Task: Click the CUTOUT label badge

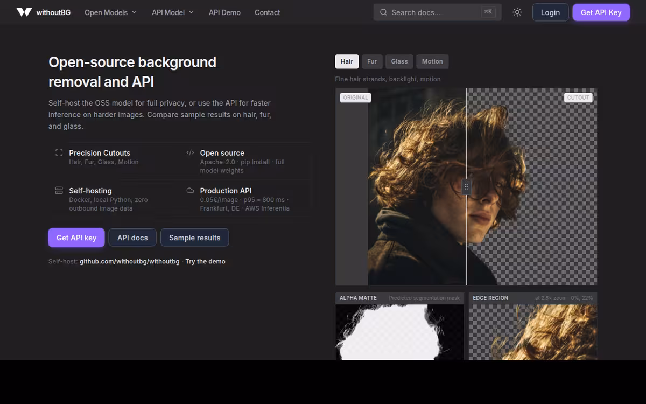Action: pos(578,97)
